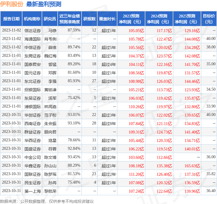
Task: Click the 华鑫证券 institution cell
Action: tap(33, 166)
